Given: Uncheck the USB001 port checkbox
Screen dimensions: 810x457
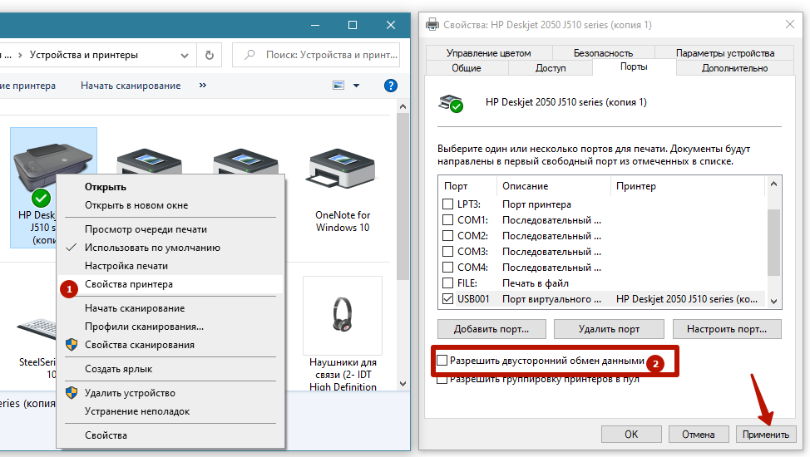Looking at the screenshot, I should pyautogui.click(x=448, y=298).
